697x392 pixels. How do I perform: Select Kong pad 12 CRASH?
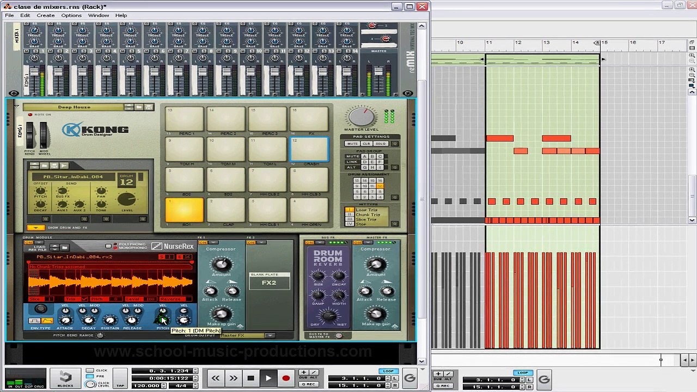tap(309, 150)
